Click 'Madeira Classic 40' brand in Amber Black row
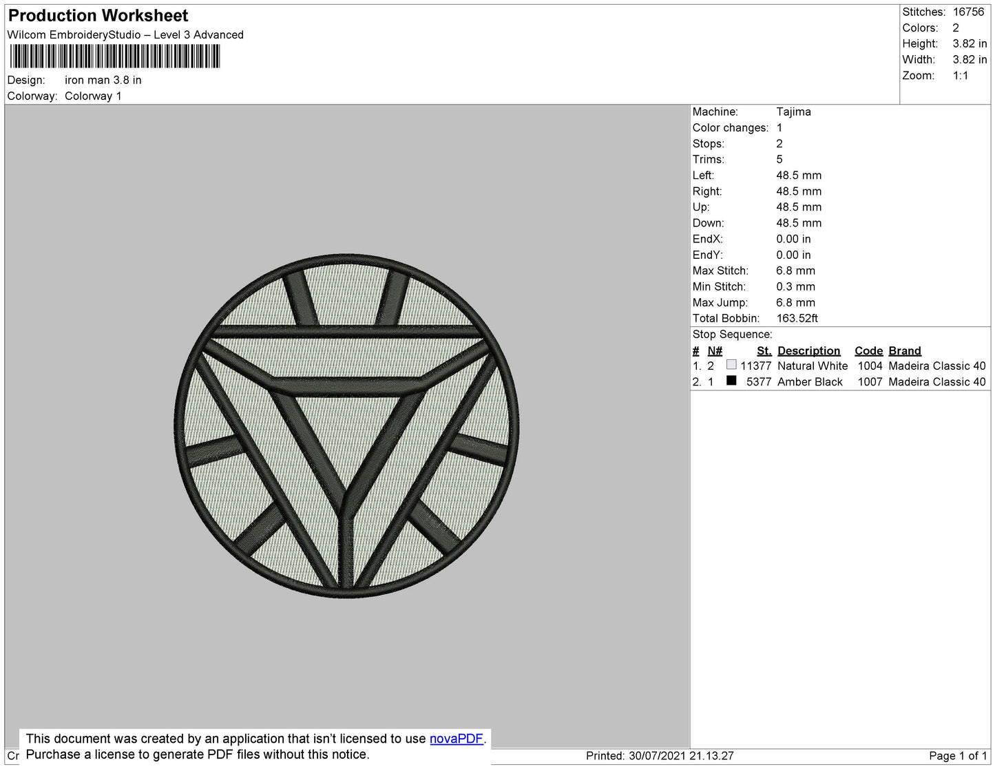This screenshot has width=995, height=769. 937,382
